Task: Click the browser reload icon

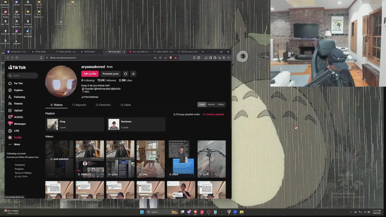Action: [x=17, y=58]
